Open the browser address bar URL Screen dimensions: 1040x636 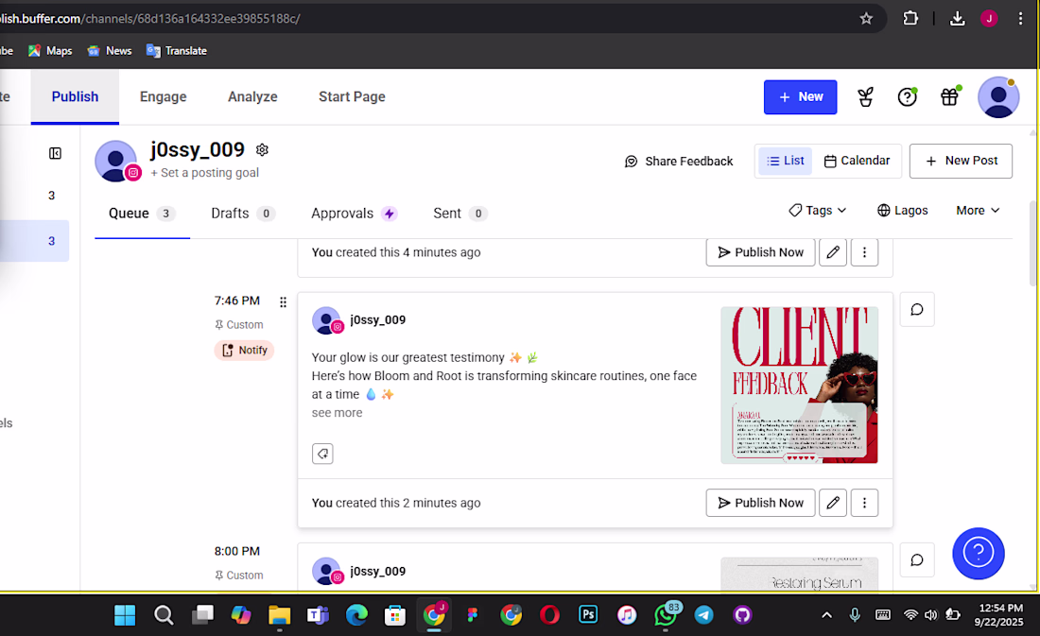pos(150,19)
